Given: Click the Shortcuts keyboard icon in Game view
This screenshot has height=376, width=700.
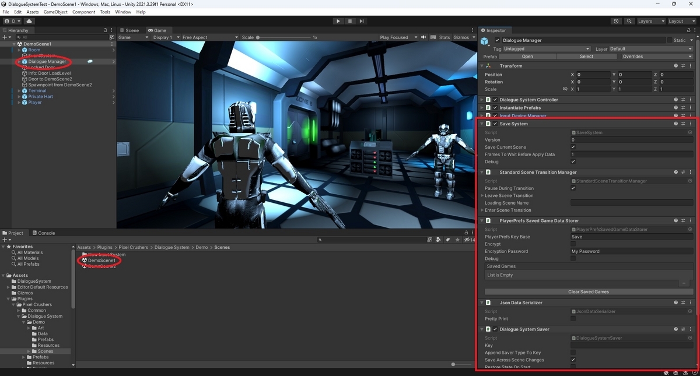Looking at the screenshot, I should click(433, 37).
